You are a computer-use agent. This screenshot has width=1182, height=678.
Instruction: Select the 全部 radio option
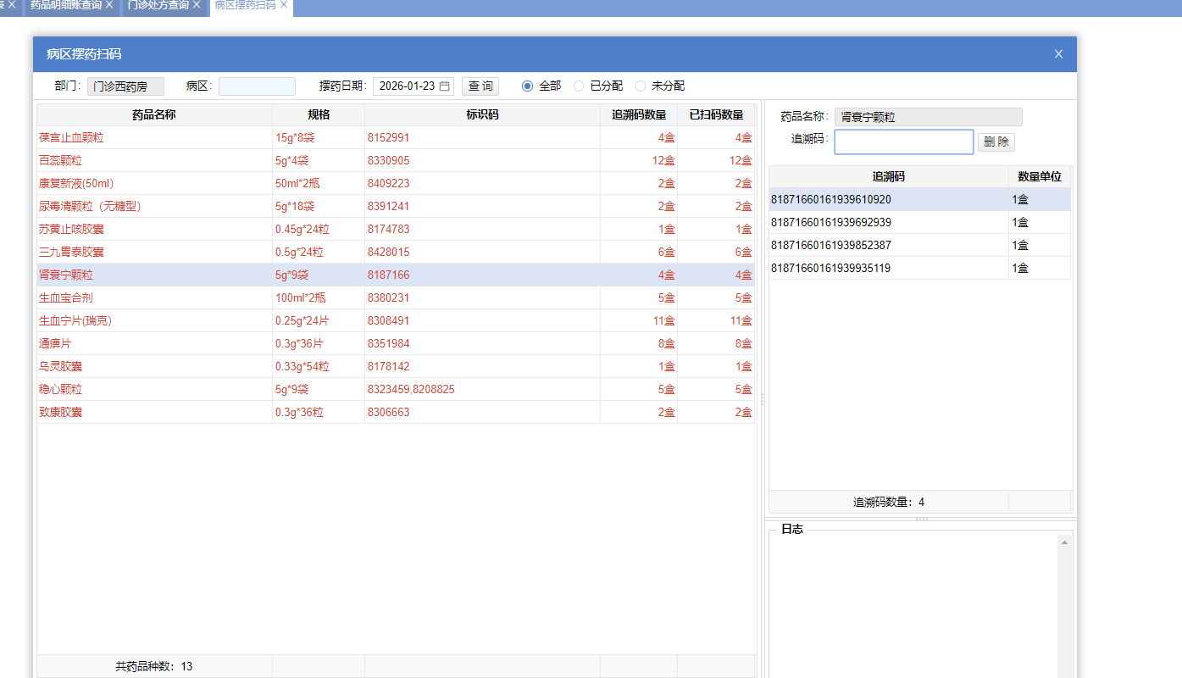pos(527,86)
